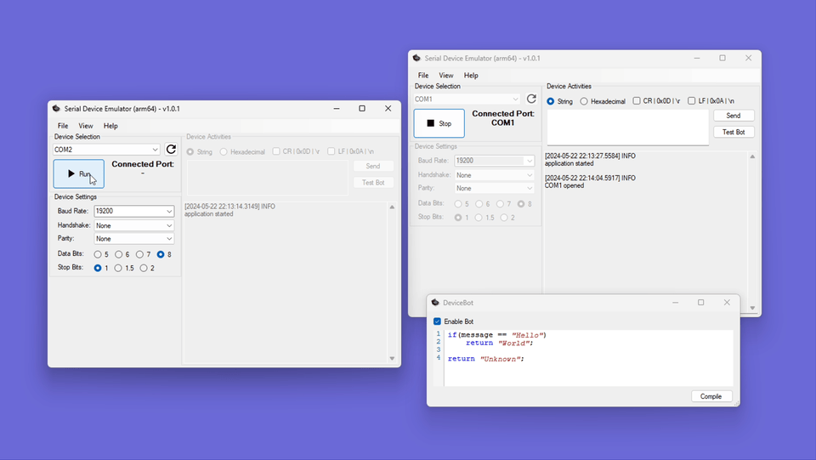Screen dimensions: 816x460
Task: Open COM2 port selection dropdown
Action: (106, 150)
